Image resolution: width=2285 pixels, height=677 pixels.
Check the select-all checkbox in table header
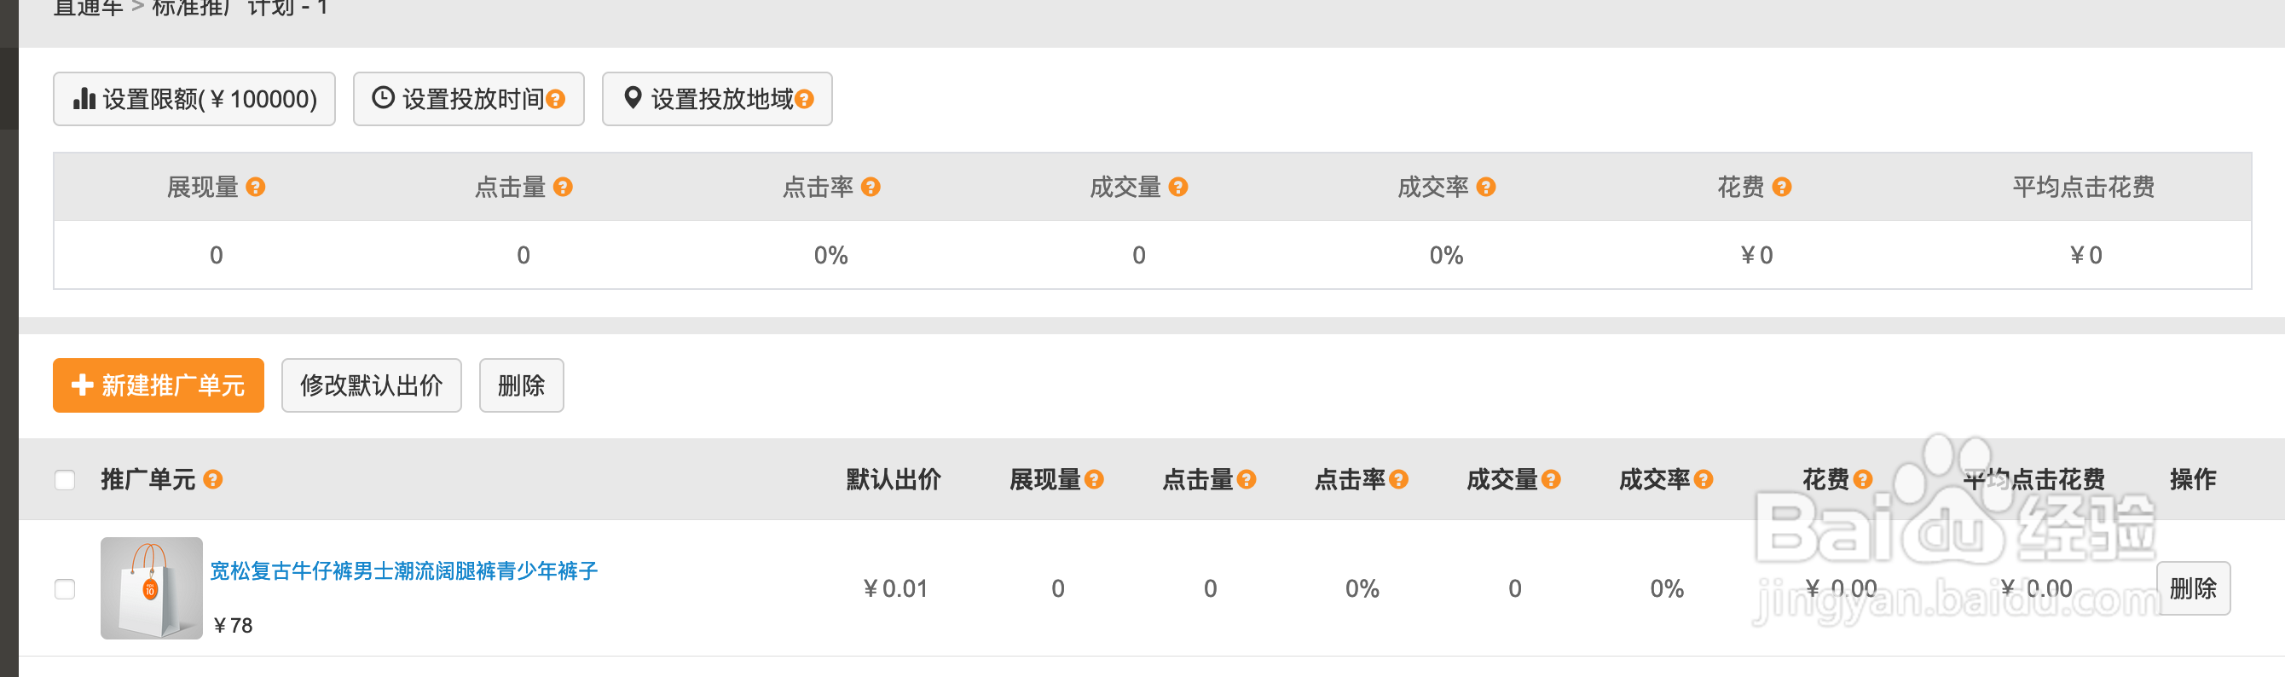(65, 479)
